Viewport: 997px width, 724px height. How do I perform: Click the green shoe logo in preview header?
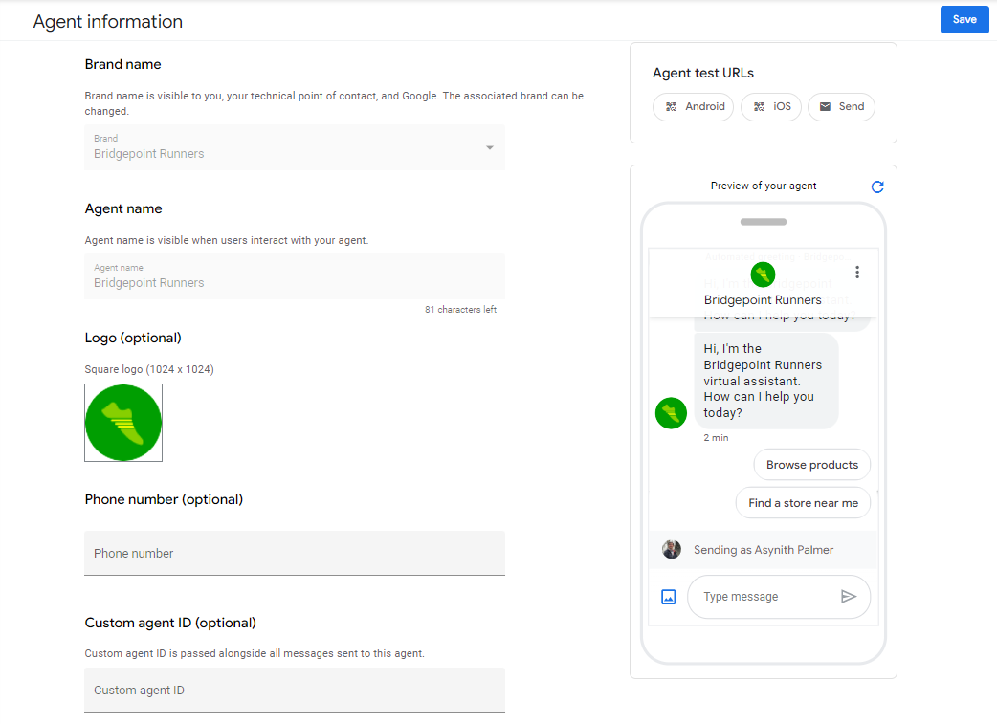coord(763,275)
